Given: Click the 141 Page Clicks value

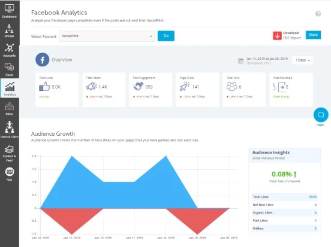Looking at the screenshot, I should (x=195, y=87).
